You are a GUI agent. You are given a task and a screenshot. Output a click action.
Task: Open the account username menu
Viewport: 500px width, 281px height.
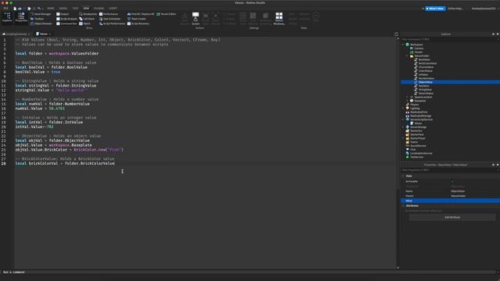coord(484,9)
